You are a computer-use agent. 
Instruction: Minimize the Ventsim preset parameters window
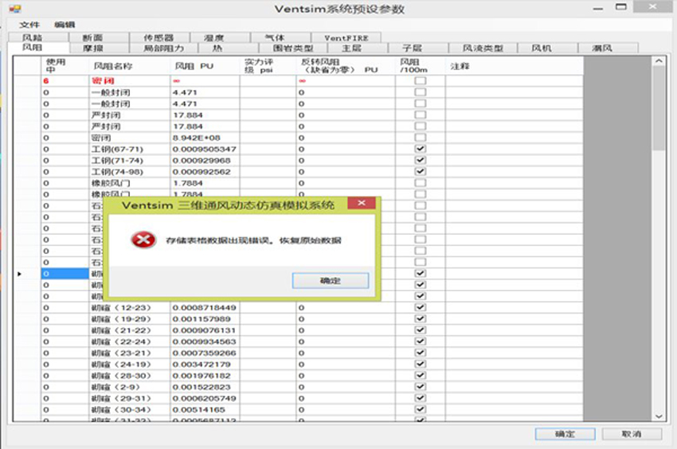(598, 8)
